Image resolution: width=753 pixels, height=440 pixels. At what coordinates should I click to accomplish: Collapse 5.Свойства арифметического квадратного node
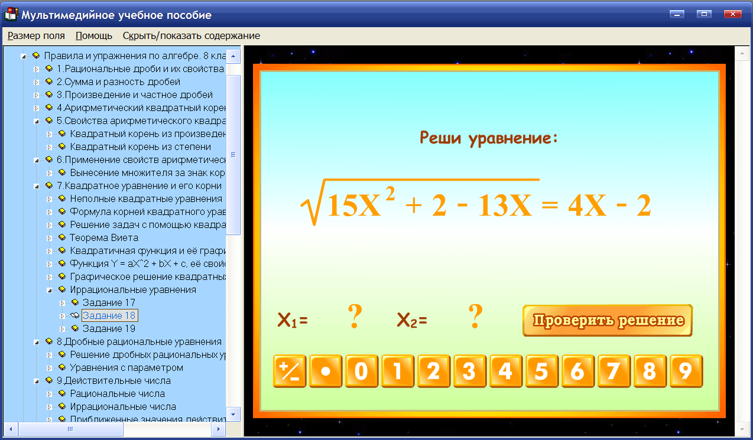36,121
